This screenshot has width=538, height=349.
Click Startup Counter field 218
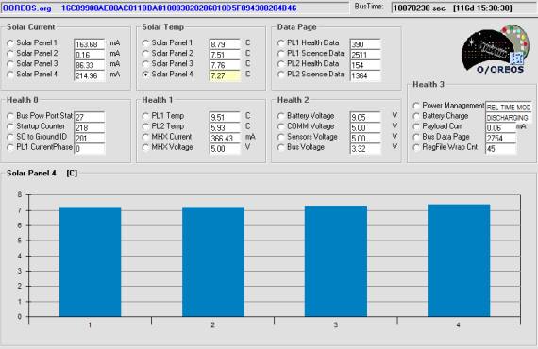coord(90,127)
